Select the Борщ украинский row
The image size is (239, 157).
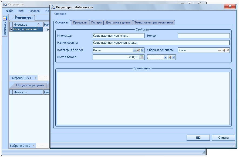(28, 29)
